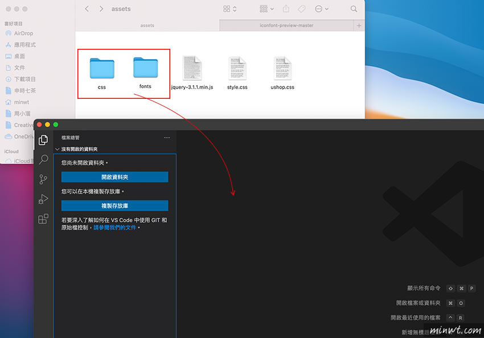
Task: Switch Finder to icon view selector
Action: (230, 9)
